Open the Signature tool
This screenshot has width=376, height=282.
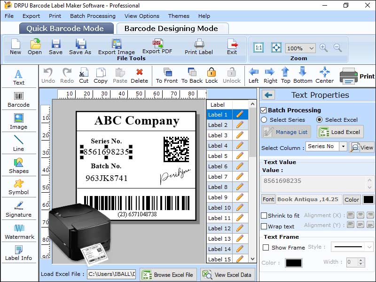(18, 209)
